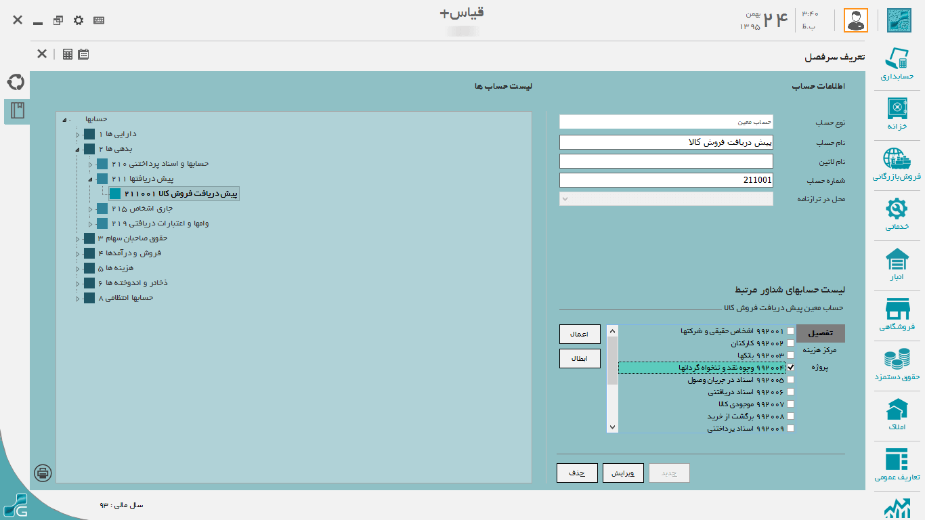This screenshot has height=520, width=925.
Task: Click the floating accounts list scrollbar thumb
Action: pyautogui.click(x=613, y=360)
